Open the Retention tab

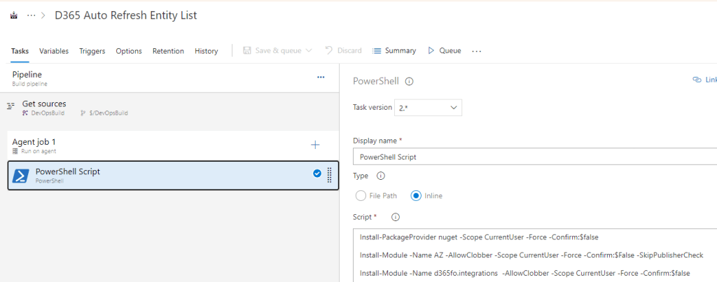pyautogui.click(x=168, y=51)
